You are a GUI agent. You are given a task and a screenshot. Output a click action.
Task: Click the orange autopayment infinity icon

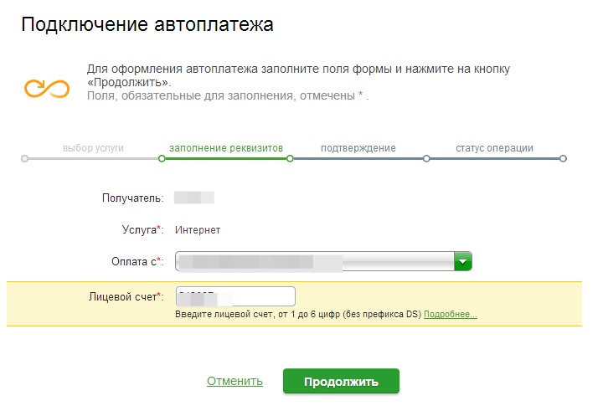point(45,86)
